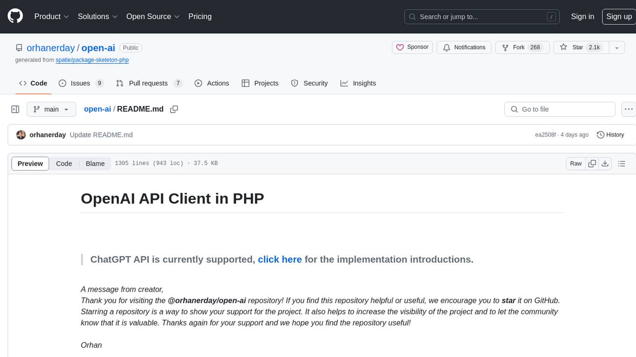
Task: Sponsor this project via heart button
Action: tap(412, 47)
